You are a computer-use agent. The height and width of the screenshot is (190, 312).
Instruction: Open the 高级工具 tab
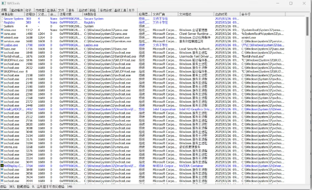tap(120, 10)
